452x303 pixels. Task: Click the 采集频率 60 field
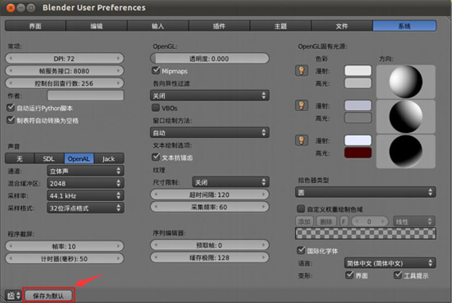coord(210,207)
